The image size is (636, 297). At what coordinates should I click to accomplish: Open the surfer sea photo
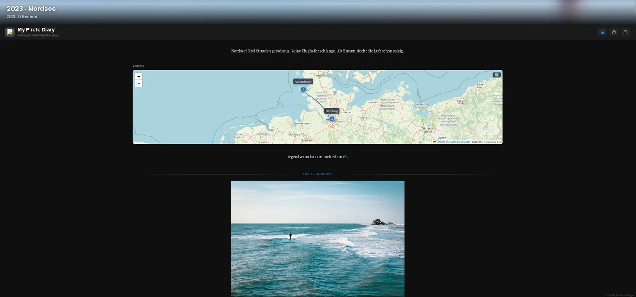(x=318, y=239)
